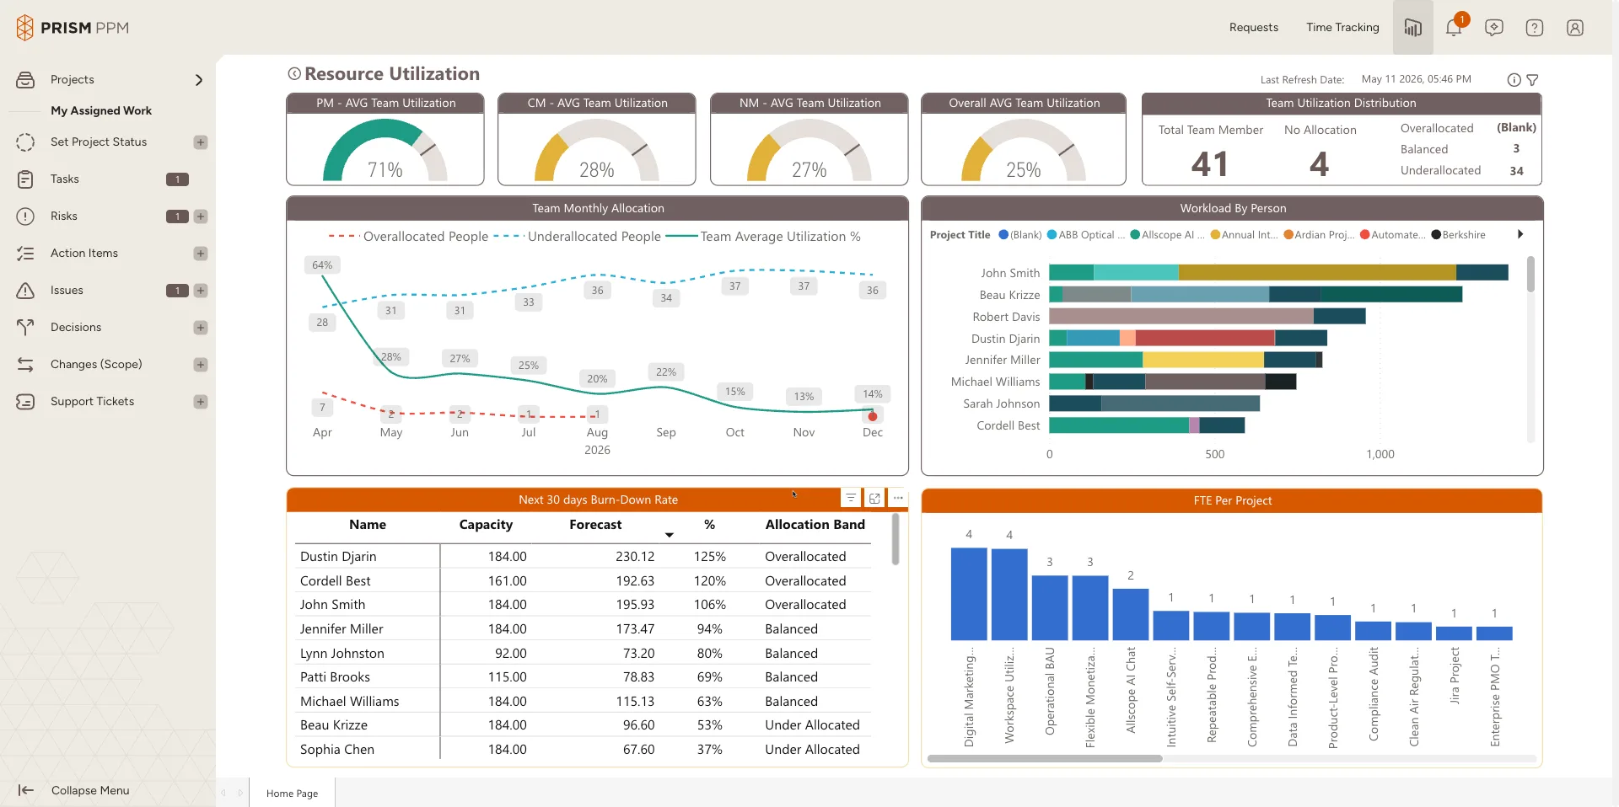Click the Burn-Down table vertical scrollbar
Screen dimensions: 1619x807
click(895, 540)
